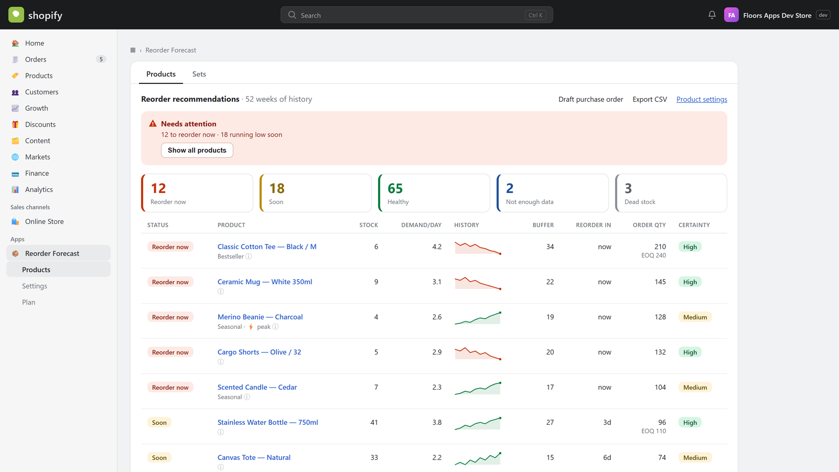Viewport: 839px width, 472px height.
Task: Filter by the 18 Soon card
Action: pos(316,193)
